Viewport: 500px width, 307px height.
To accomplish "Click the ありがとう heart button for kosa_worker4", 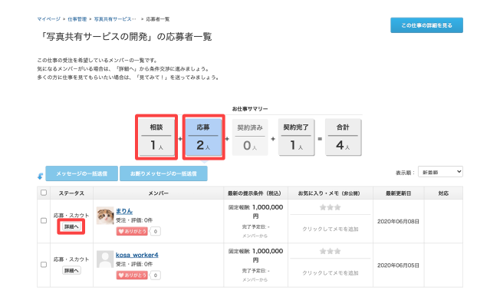I will (x=131, y=274).
